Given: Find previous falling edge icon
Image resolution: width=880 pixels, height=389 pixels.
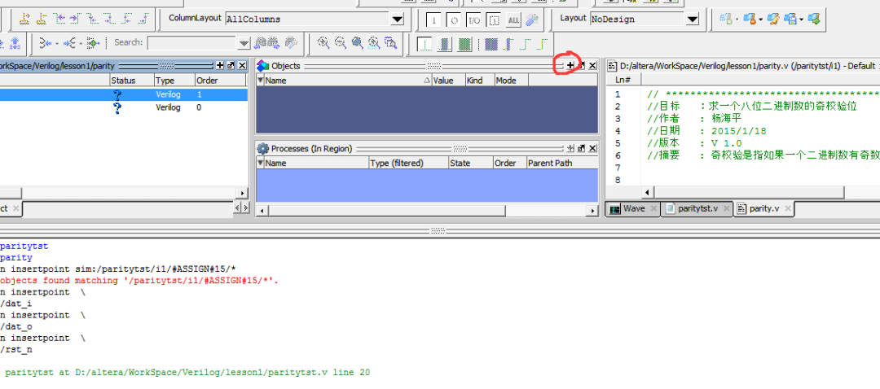Looking at the screenshot, I should tap(93, 19).
